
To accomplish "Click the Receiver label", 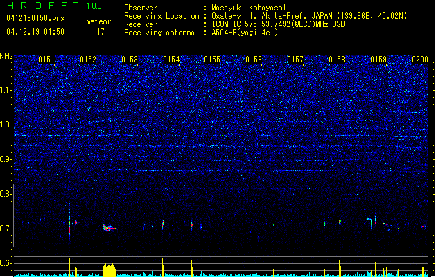I will (141, 24).
